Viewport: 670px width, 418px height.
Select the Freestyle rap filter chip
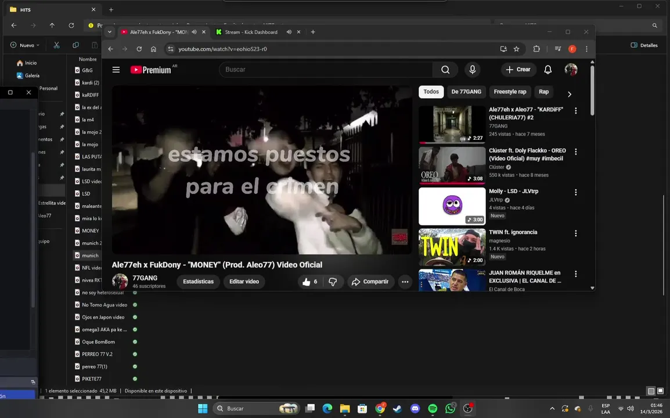click(x=510, y=92)
